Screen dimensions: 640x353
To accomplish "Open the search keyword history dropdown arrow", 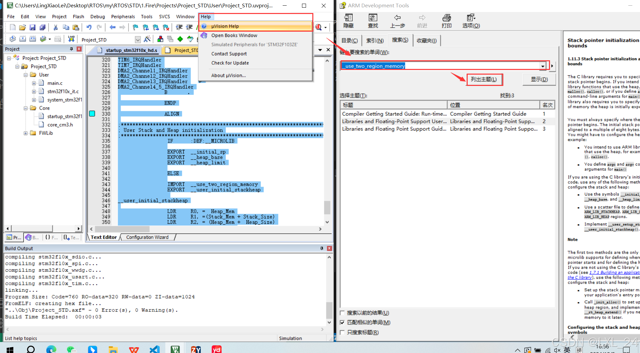I will (543, 66).
